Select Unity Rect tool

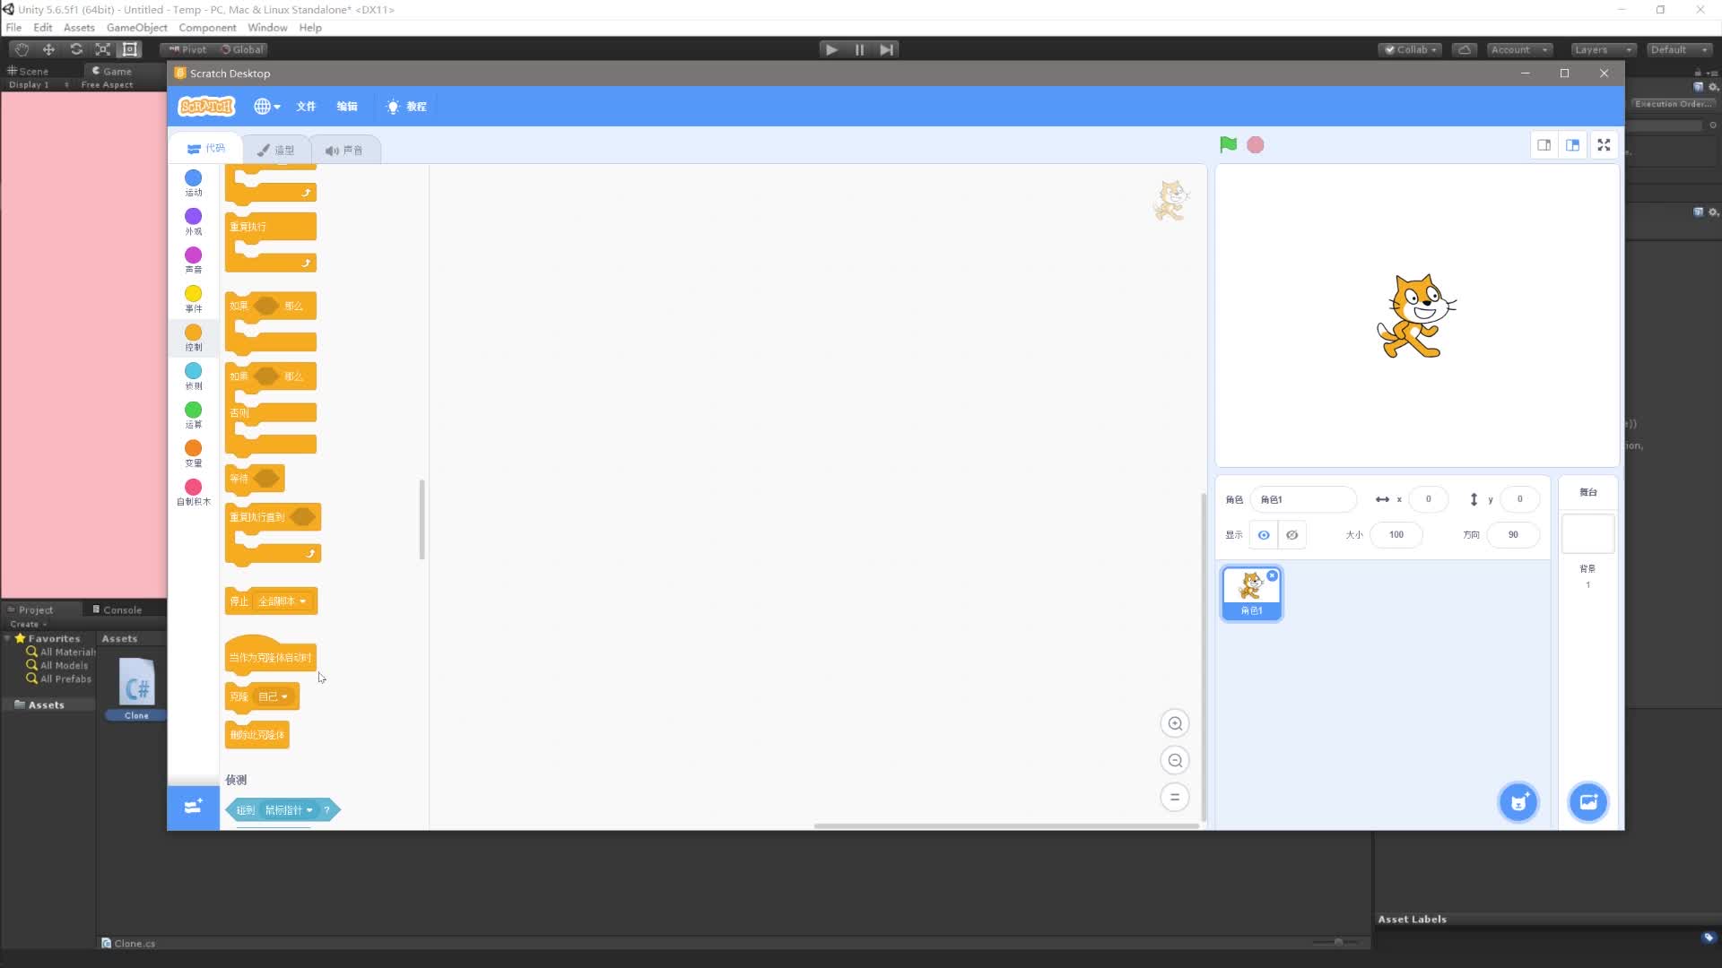coord(130,49)
